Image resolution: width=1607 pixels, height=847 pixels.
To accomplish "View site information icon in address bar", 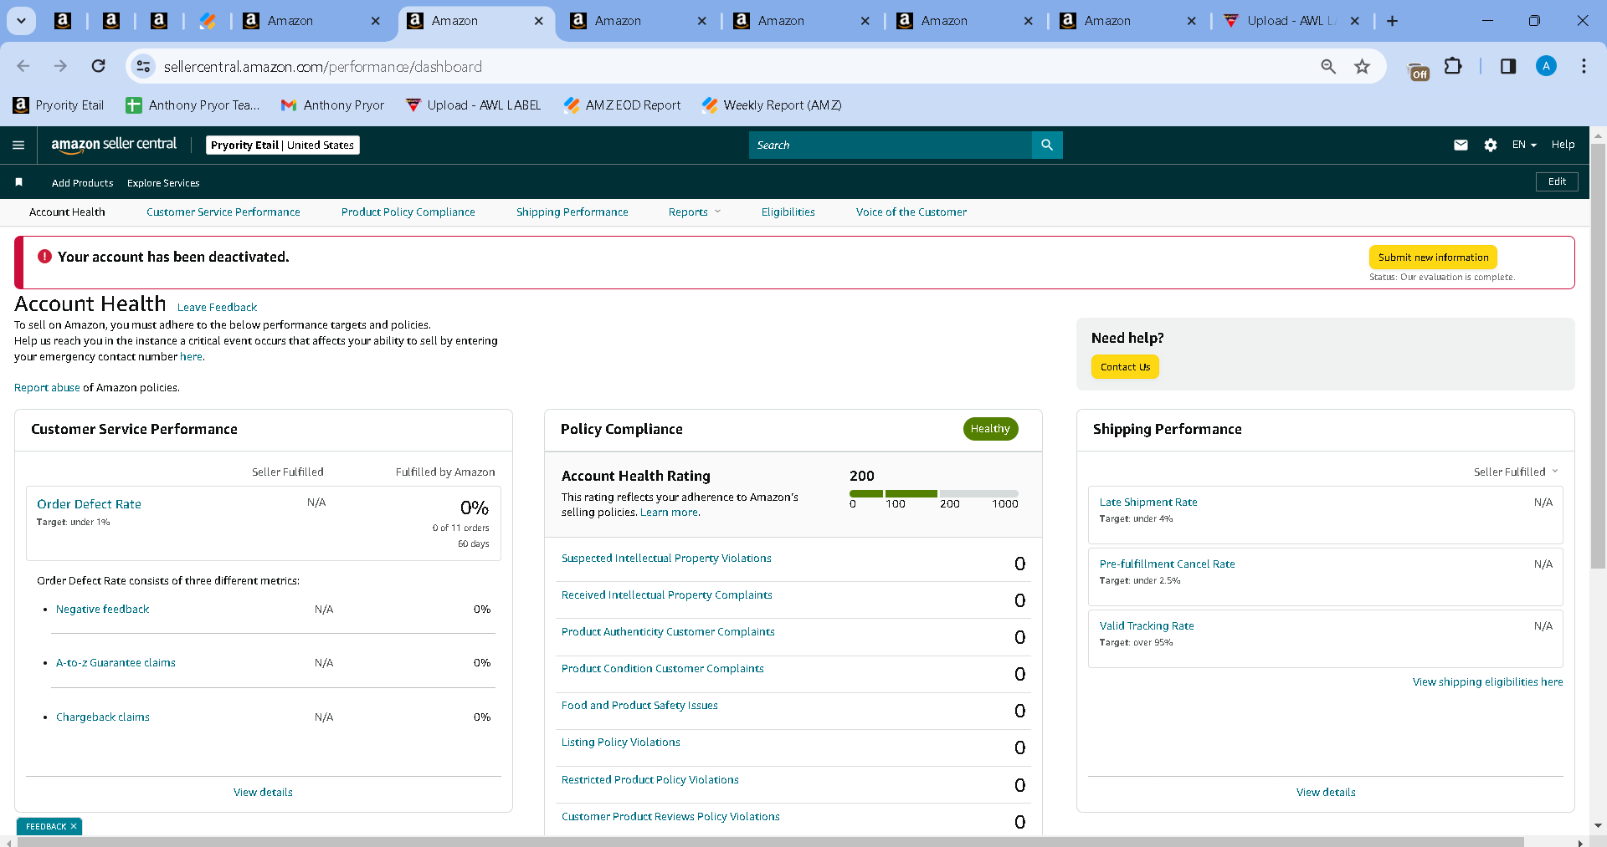I will coord(144,66).
